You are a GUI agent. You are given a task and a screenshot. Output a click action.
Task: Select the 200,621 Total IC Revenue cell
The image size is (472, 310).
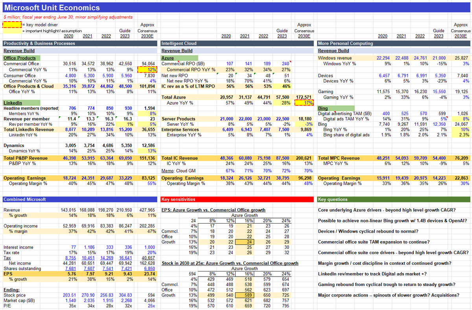coord(304,158)
